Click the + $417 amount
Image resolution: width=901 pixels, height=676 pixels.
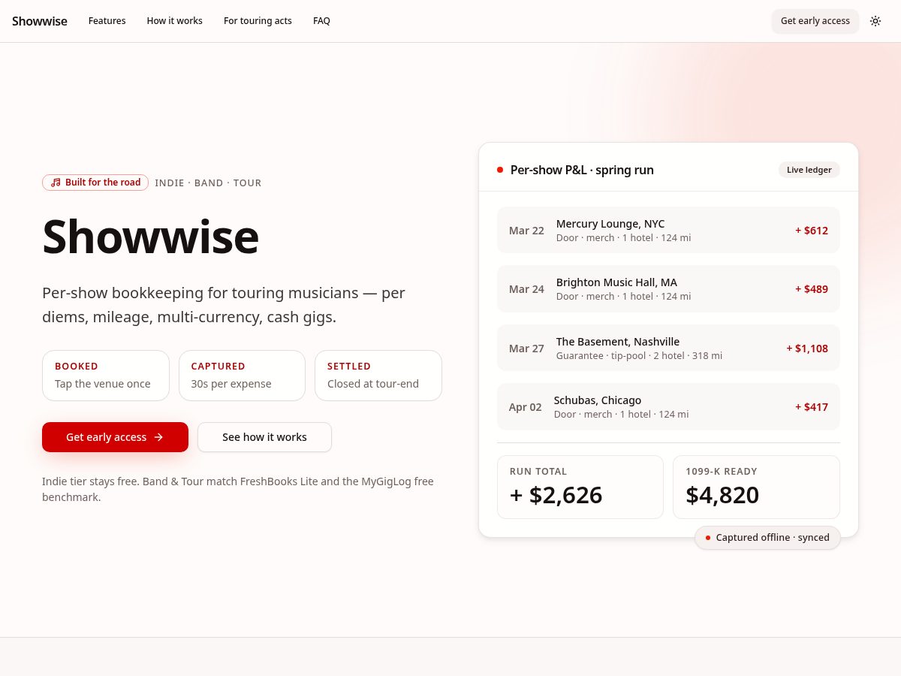(812, 407)
